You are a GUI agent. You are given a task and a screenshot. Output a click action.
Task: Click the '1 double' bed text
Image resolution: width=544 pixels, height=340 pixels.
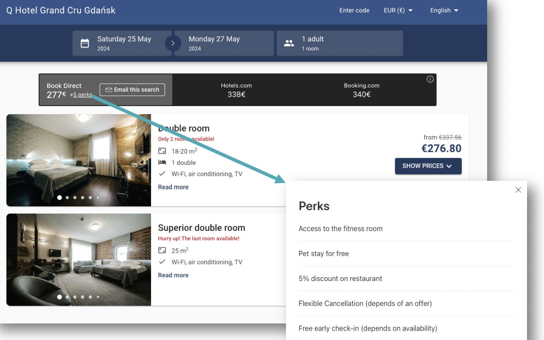click(184, 163)
